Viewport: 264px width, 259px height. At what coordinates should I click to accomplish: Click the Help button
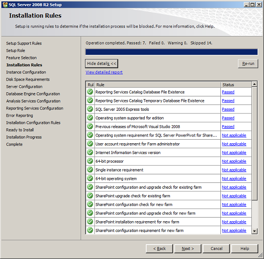coord(245,249)
